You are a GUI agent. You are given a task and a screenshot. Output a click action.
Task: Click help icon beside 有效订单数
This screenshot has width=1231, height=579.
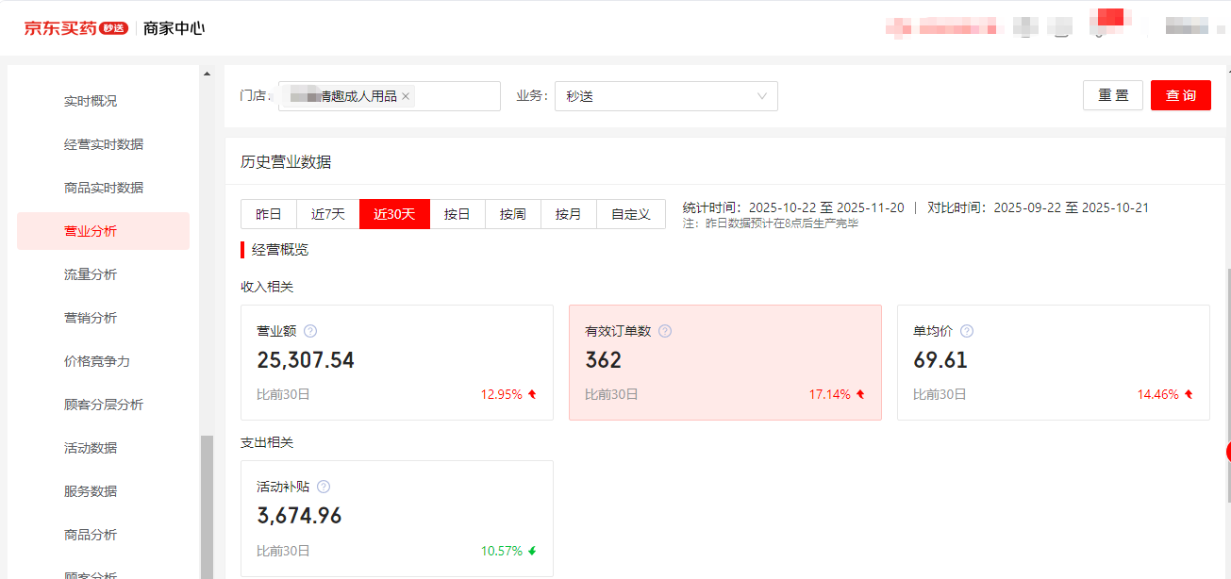[x=665, y=331]
